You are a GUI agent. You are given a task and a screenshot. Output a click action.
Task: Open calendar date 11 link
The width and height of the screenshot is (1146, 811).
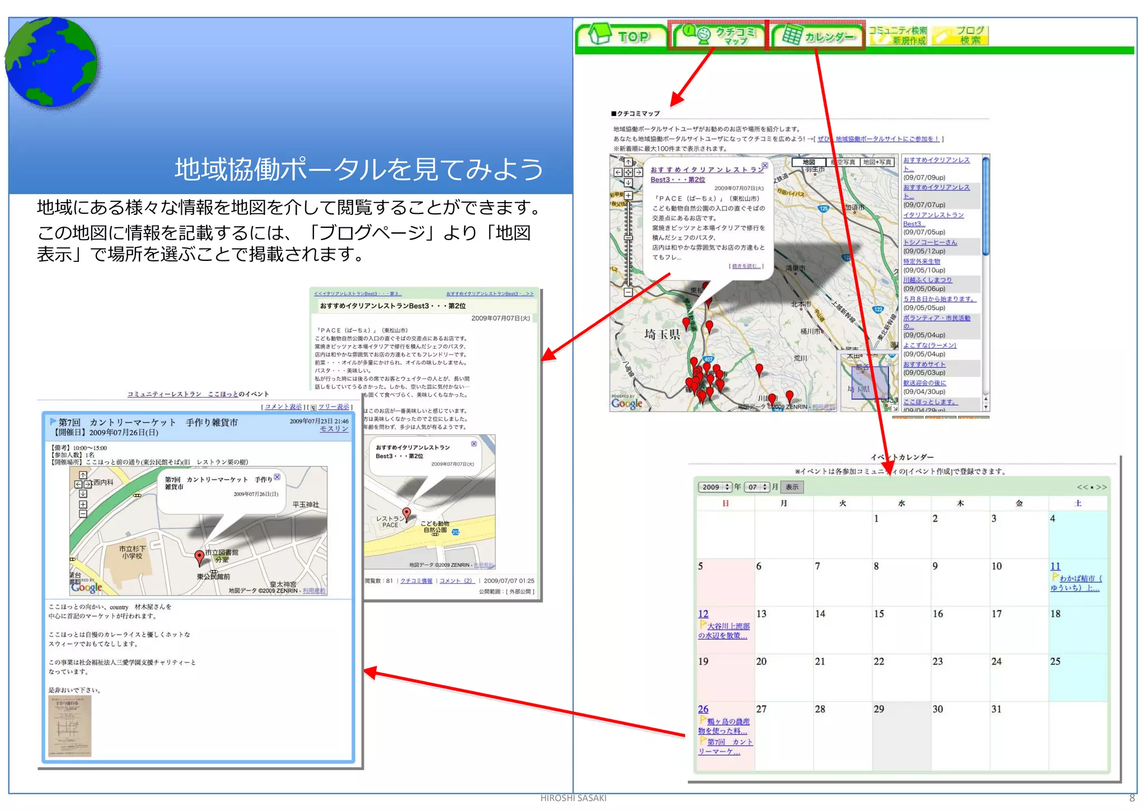pyautogui.click(x=1055, y=566)
